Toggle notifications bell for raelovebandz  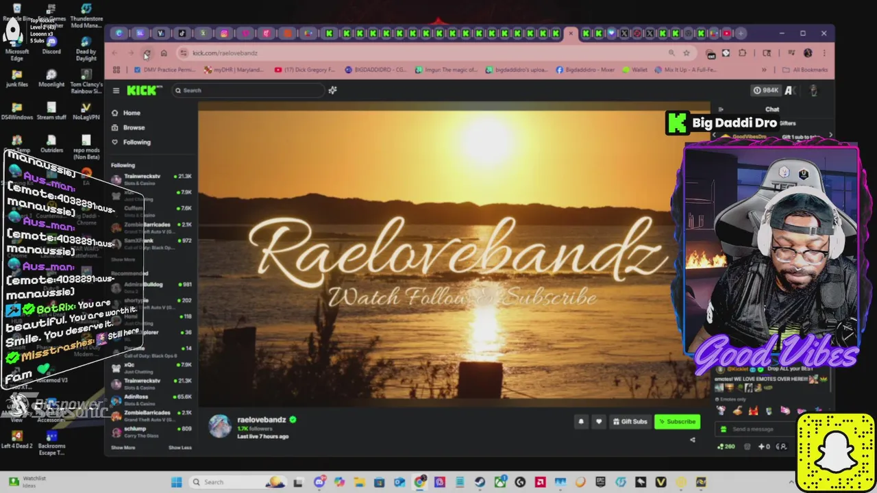click(x=581, y=422)
